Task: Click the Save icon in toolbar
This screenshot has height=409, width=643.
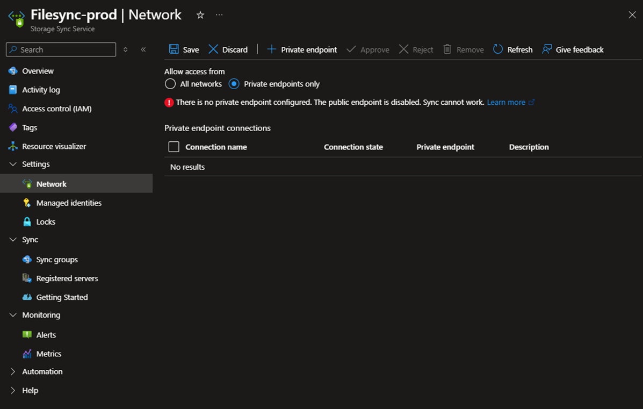Action: pos(174,49)
